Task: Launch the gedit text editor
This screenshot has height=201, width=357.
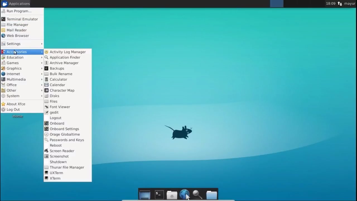Action: pos(68,113)
